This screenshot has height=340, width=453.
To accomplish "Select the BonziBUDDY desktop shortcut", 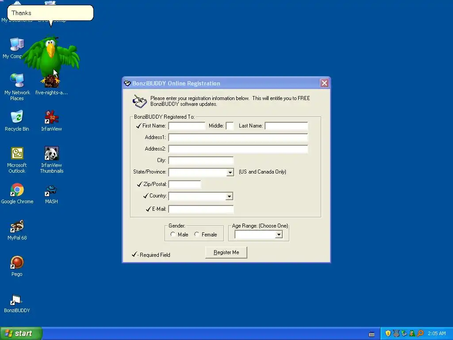I will pos(17,303).
